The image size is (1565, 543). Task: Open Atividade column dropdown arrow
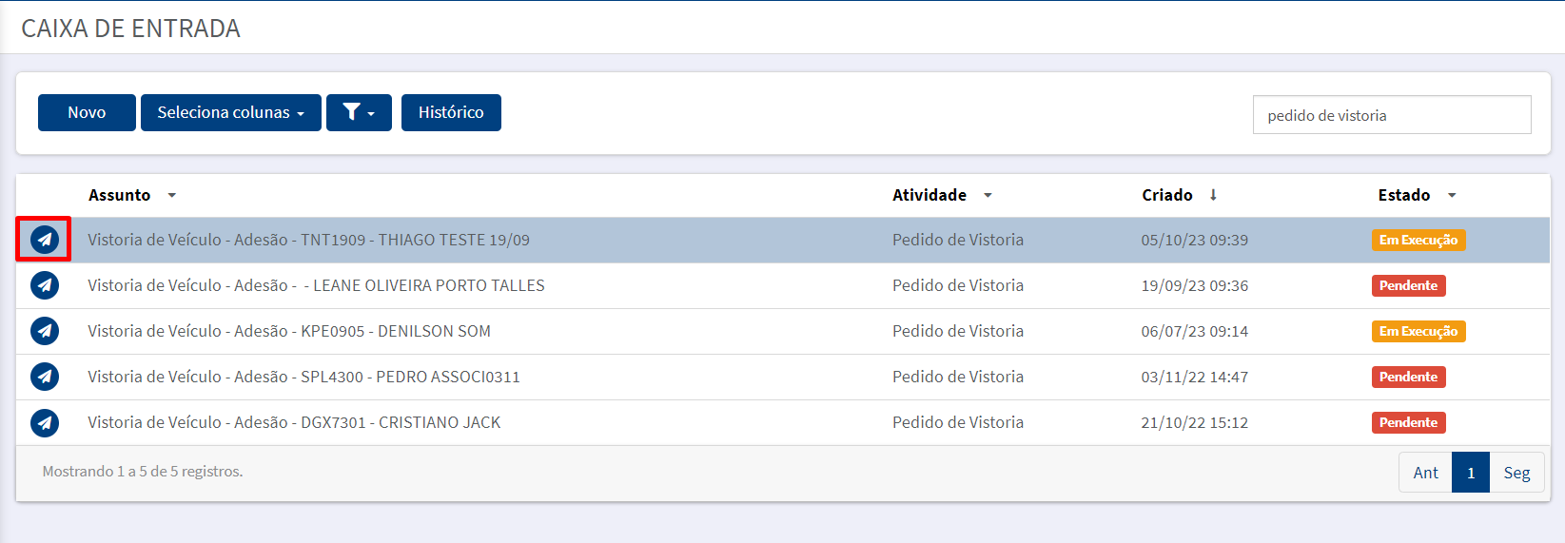988,195
